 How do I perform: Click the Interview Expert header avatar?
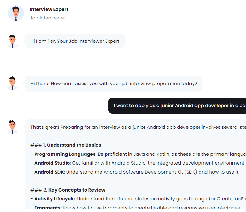tap(16, 14)
